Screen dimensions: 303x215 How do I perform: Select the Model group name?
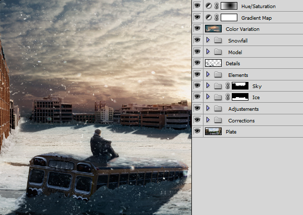(x=235, y=52)
